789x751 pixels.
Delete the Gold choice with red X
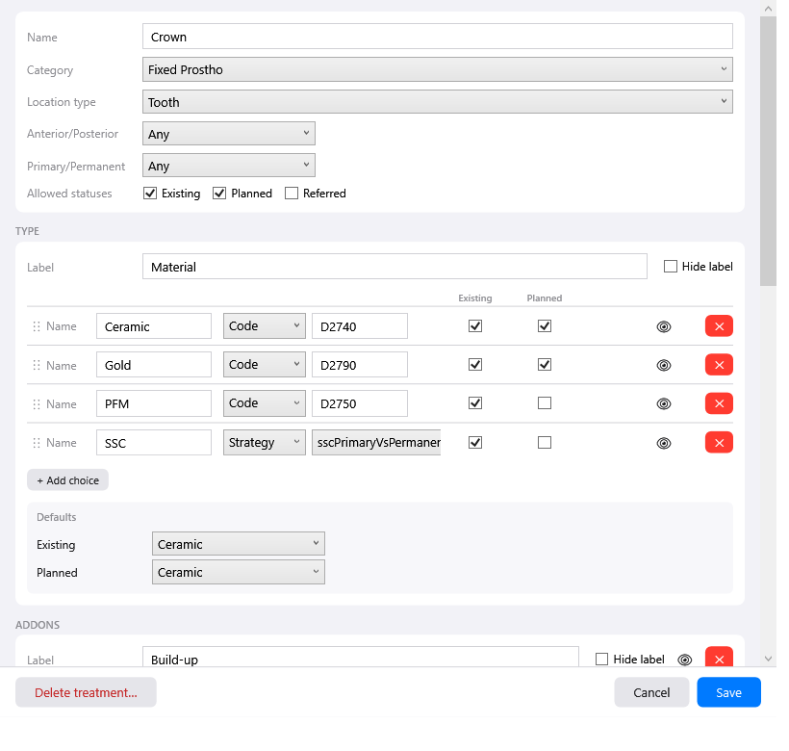[719, 365]
